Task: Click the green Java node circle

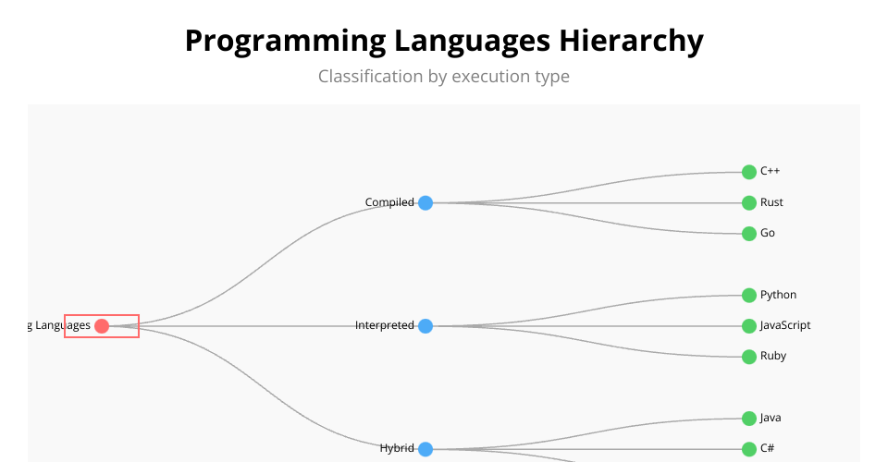Action: [x=749, y=419]
